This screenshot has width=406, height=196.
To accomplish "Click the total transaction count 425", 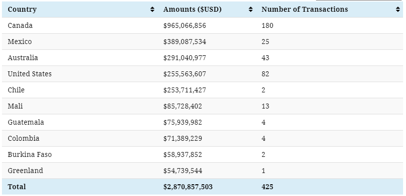I will (x=268, y=187).
